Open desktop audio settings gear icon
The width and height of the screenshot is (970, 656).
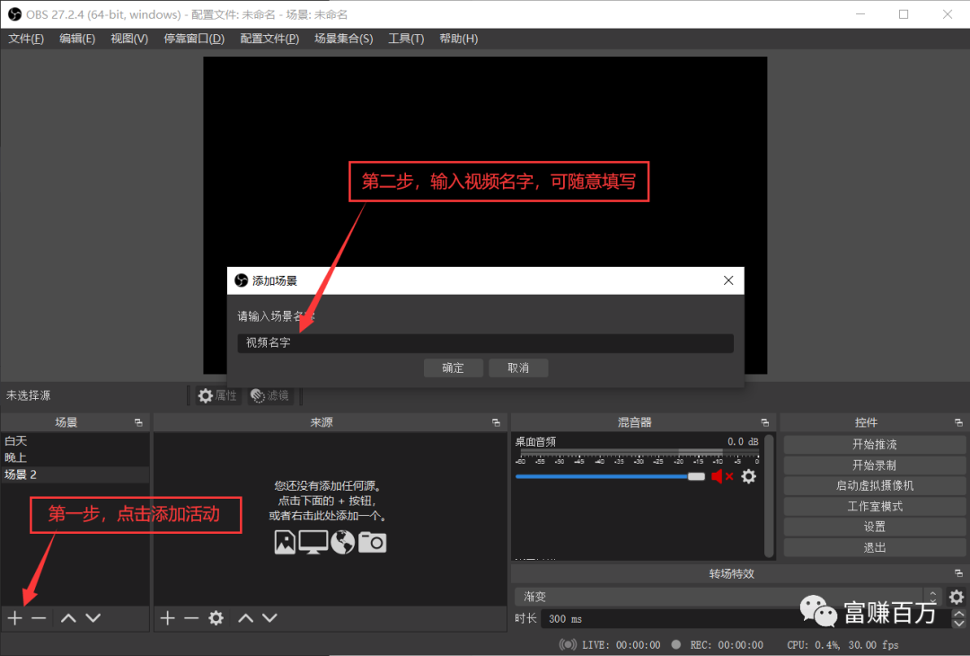click(748, 476)
